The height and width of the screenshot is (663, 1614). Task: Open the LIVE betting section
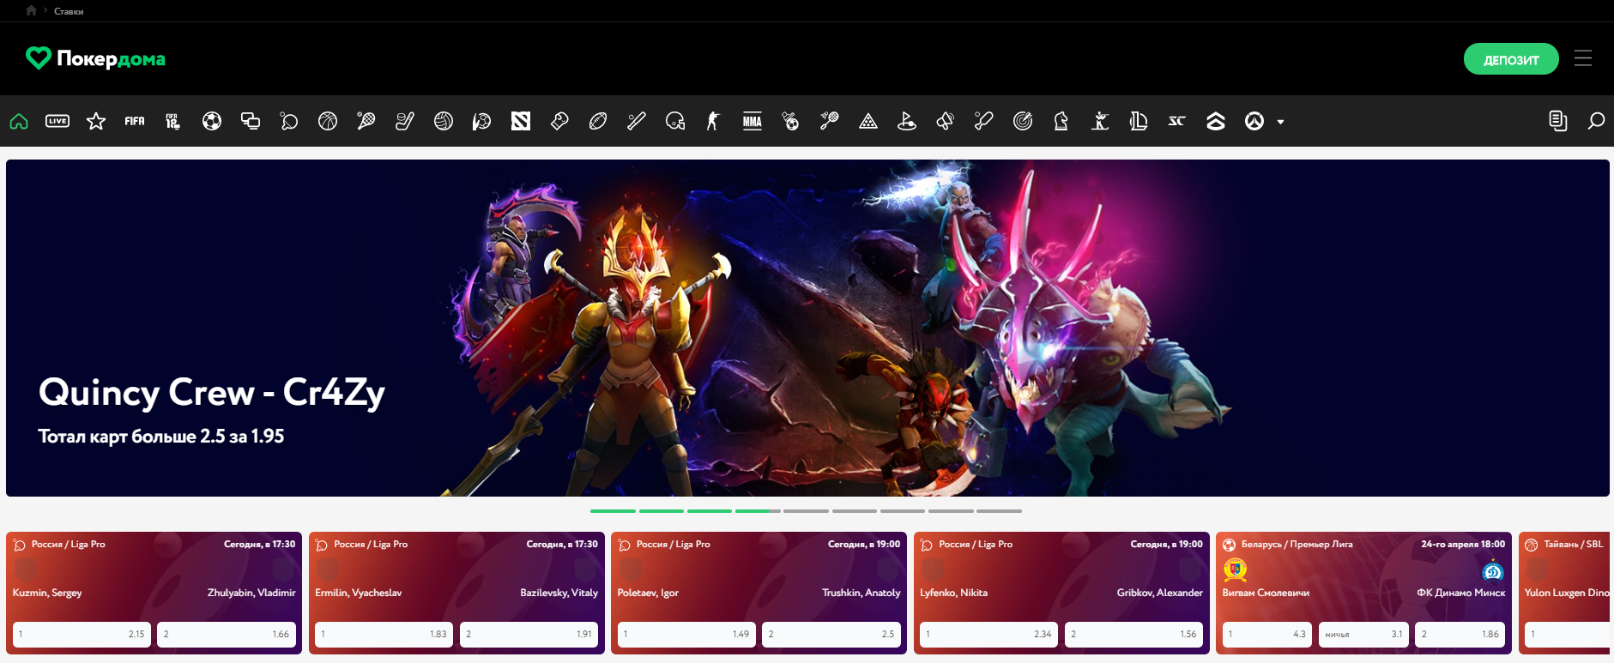point(57,121)
